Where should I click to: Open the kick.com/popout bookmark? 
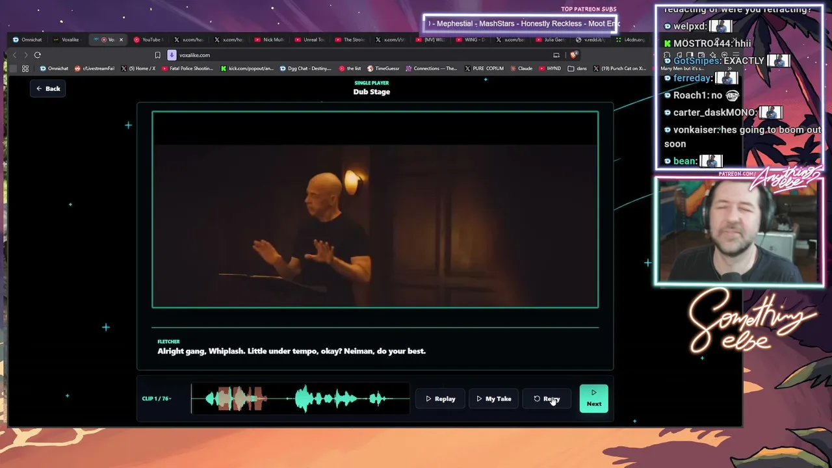pos(248,68)
